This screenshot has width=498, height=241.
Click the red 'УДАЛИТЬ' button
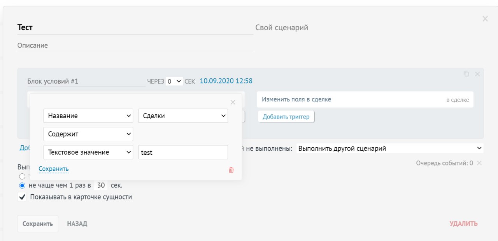pyautogui.click(x=463, y=224)
